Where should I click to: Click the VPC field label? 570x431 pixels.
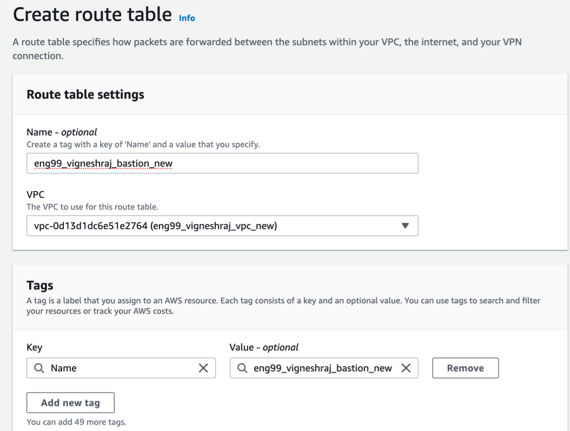click(x=35, y=195)
